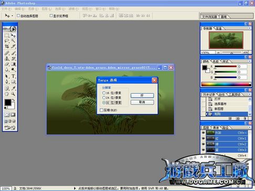Open Channels panel flyout menu arrow
The image size is (255, 191).
coord(250,127)
